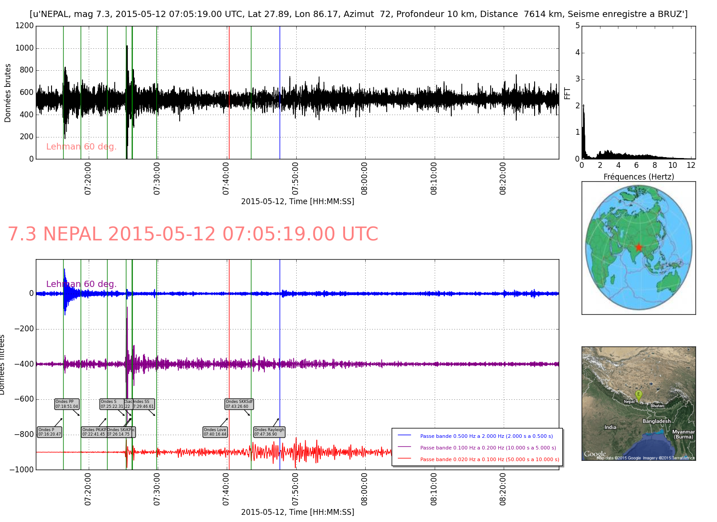The width and height of the screenshot is (717, 522).
Task: Click purple 0.100 Hz legend line sample
Action: click(404, 447)
